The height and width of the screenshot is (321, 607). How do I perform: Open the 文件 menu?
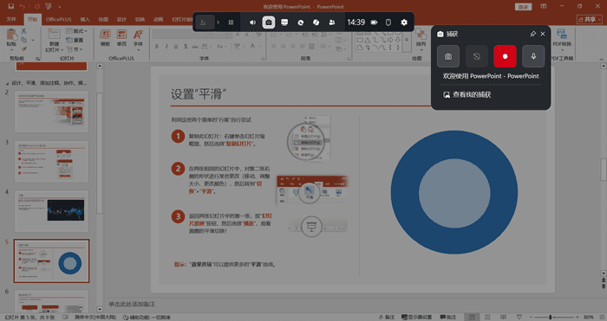click(x=11, y=19)
